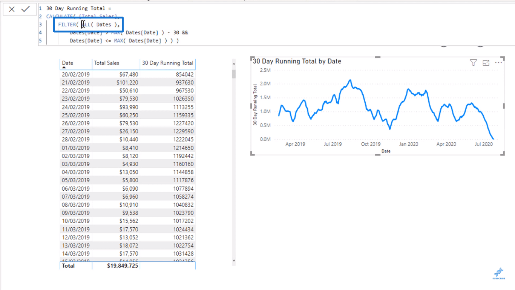Select the 21/02/2019 date cell
Image resolution: width=515 pixels, height=290 pixels.
(76, 82)
